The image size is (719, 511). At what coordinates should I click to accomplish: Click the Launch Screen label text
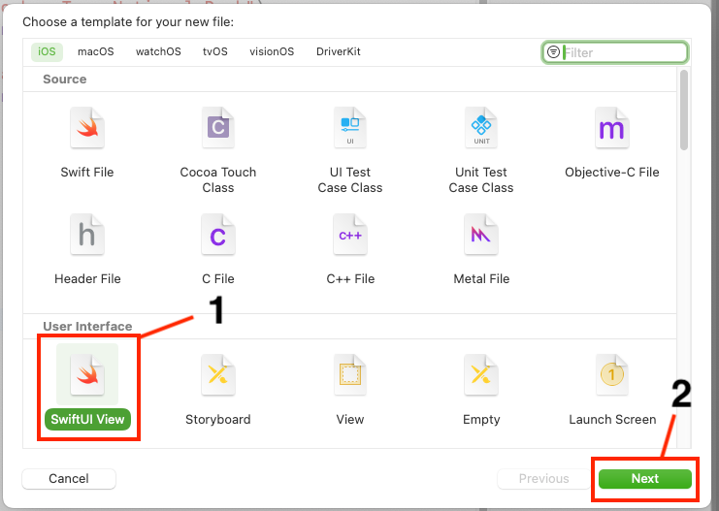(612, 419)
